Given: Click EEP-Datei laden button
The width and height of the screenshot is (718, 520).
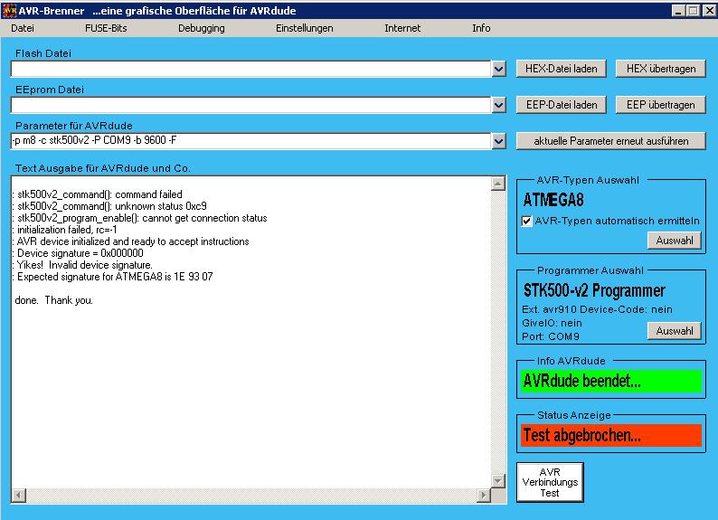Looking at the screenshot, I should coord(561,105).
